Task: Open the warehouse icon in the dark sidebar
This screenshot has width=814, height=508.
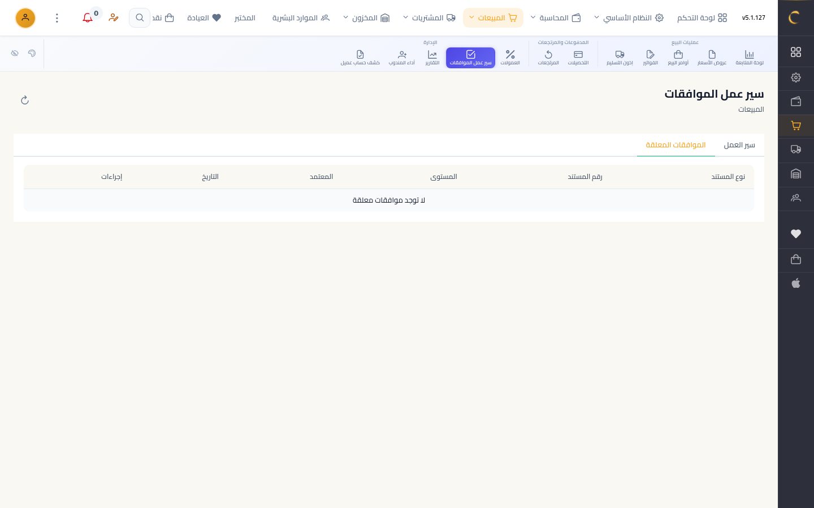Action: tap(796, 174)
